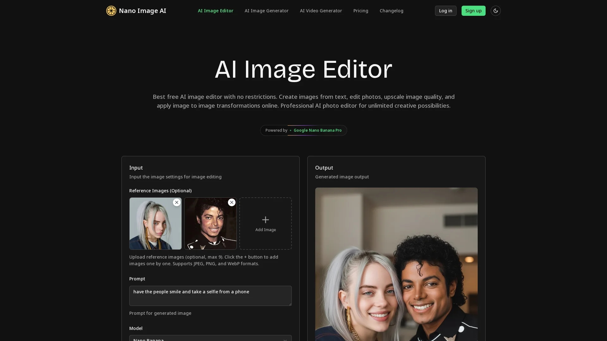This screenshot has width=607, height=341.
Task: Click the Nano Image AI lemon logo
Action: click(111, 11)
